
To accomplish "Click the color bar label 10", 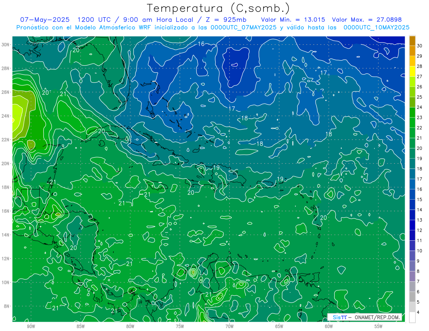I will [x=420, y=251].
